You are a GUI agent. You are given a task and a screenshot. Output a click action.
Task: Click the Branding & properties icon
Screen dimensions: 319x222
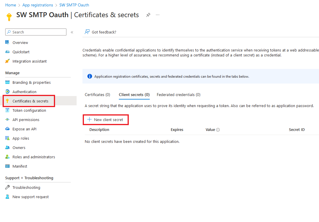(7, 82)
